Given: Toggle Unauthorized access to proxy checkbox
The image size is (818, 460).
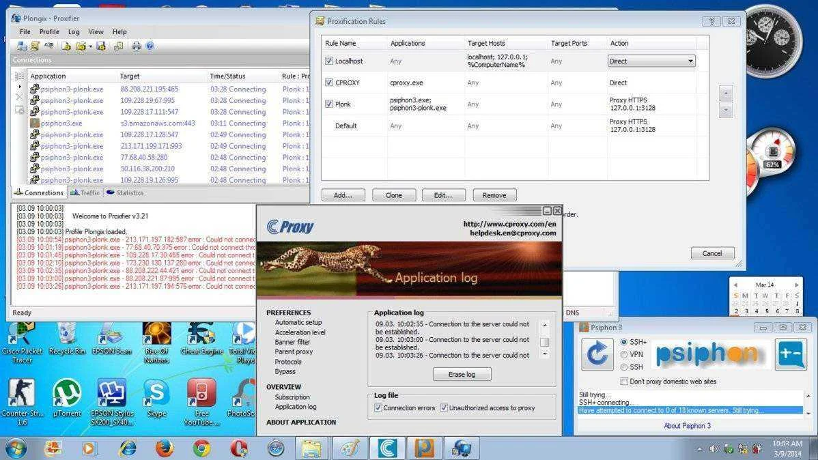Looking at the screenshot, I should tap(443, 408).
